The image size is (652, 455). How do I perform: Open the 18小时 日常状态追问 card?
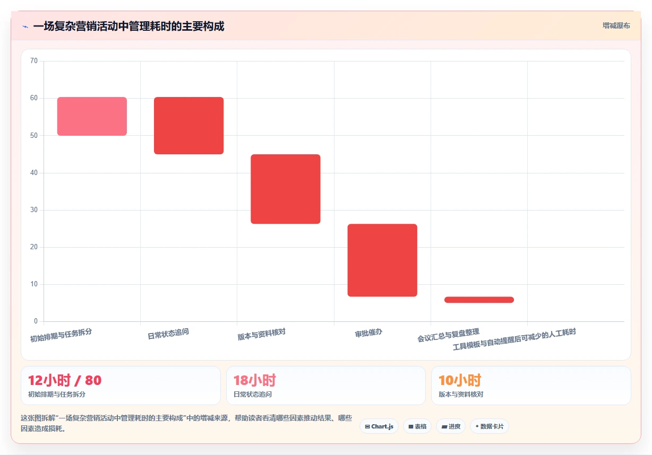[326, 386]
